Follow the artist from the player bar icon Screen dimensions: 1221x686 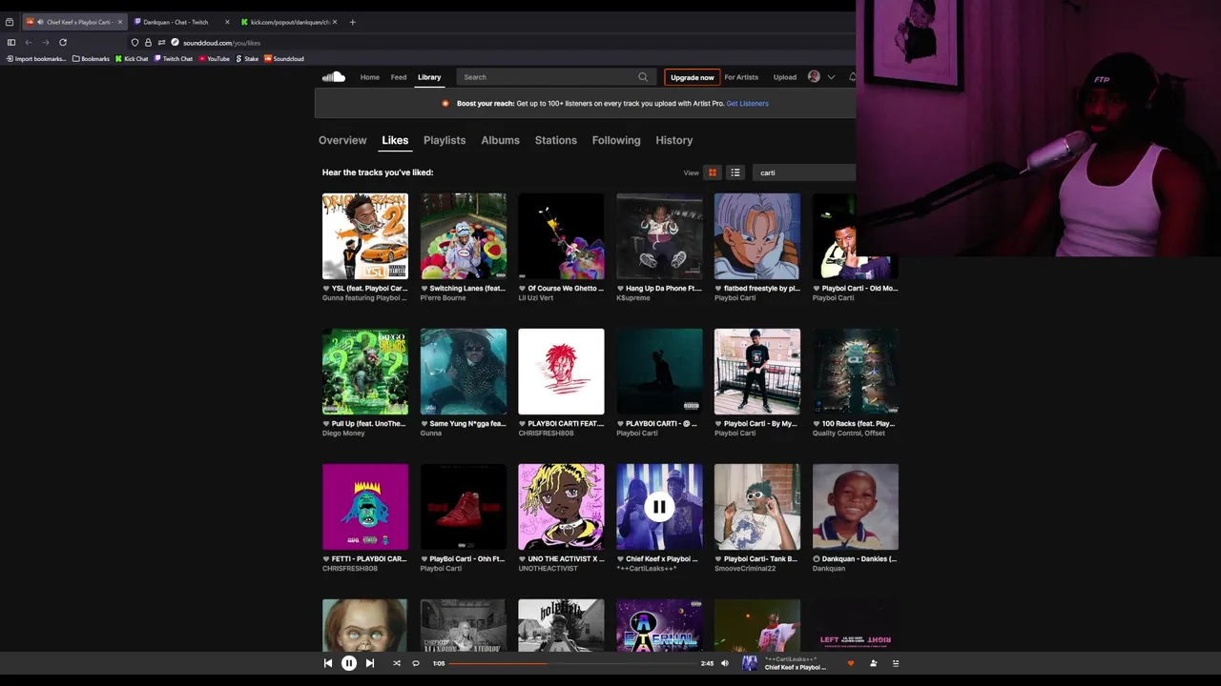[x=873, y=663]
